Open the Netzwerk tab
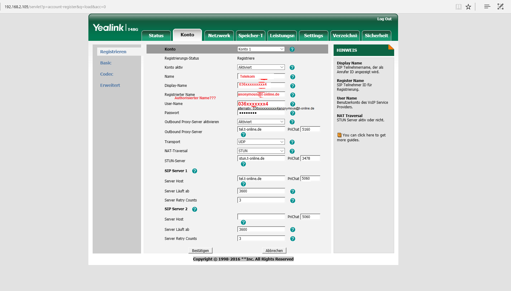Screen dimensions: 511x291 [x=219, y=36]
